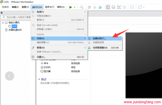
Task: Click the 描述 section heading
Action: coord(44,79)
